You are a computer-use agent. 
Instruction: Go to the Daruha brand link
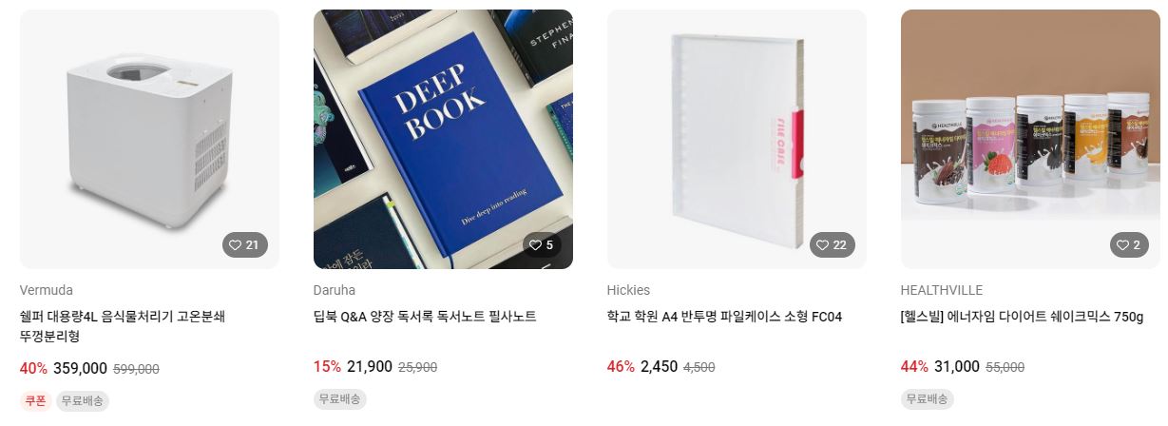[335, 290]
